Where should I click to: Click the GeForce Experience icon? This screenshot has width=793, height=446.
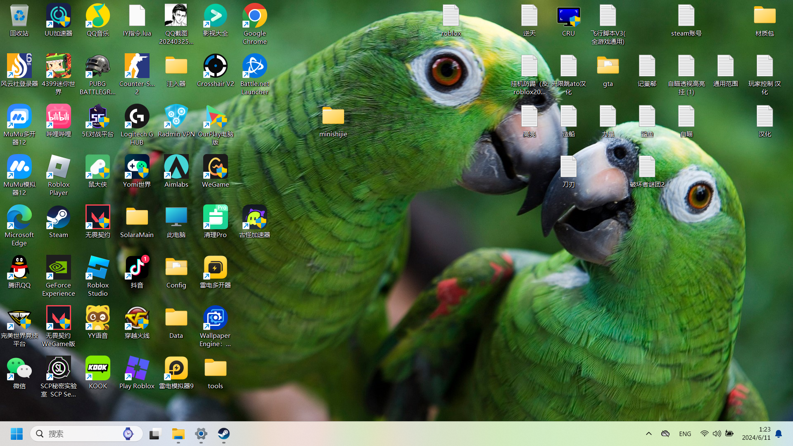58,268
